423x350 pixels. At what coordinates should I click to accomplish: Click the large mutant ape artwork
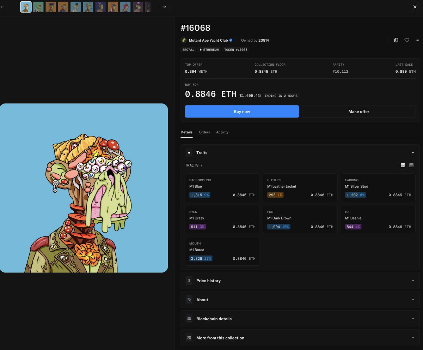click(x=84, y=188)
